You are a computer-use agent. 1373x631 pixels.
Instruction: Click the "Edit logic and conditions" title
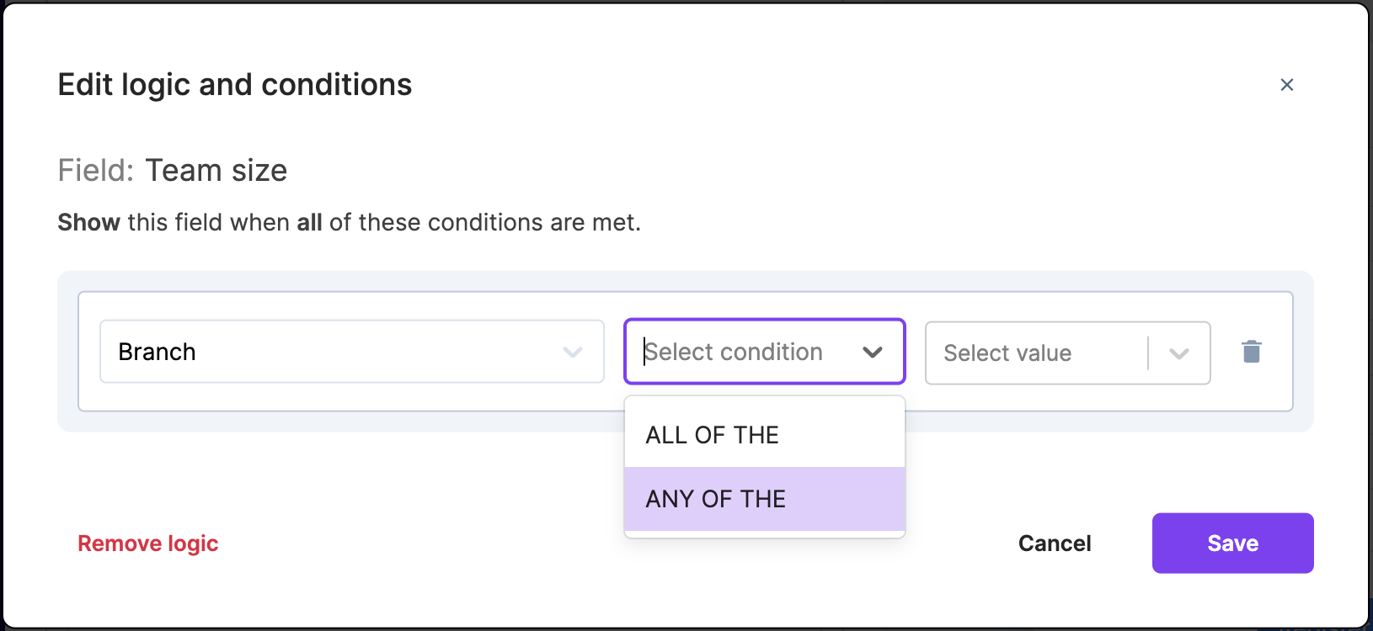point(234,83)
